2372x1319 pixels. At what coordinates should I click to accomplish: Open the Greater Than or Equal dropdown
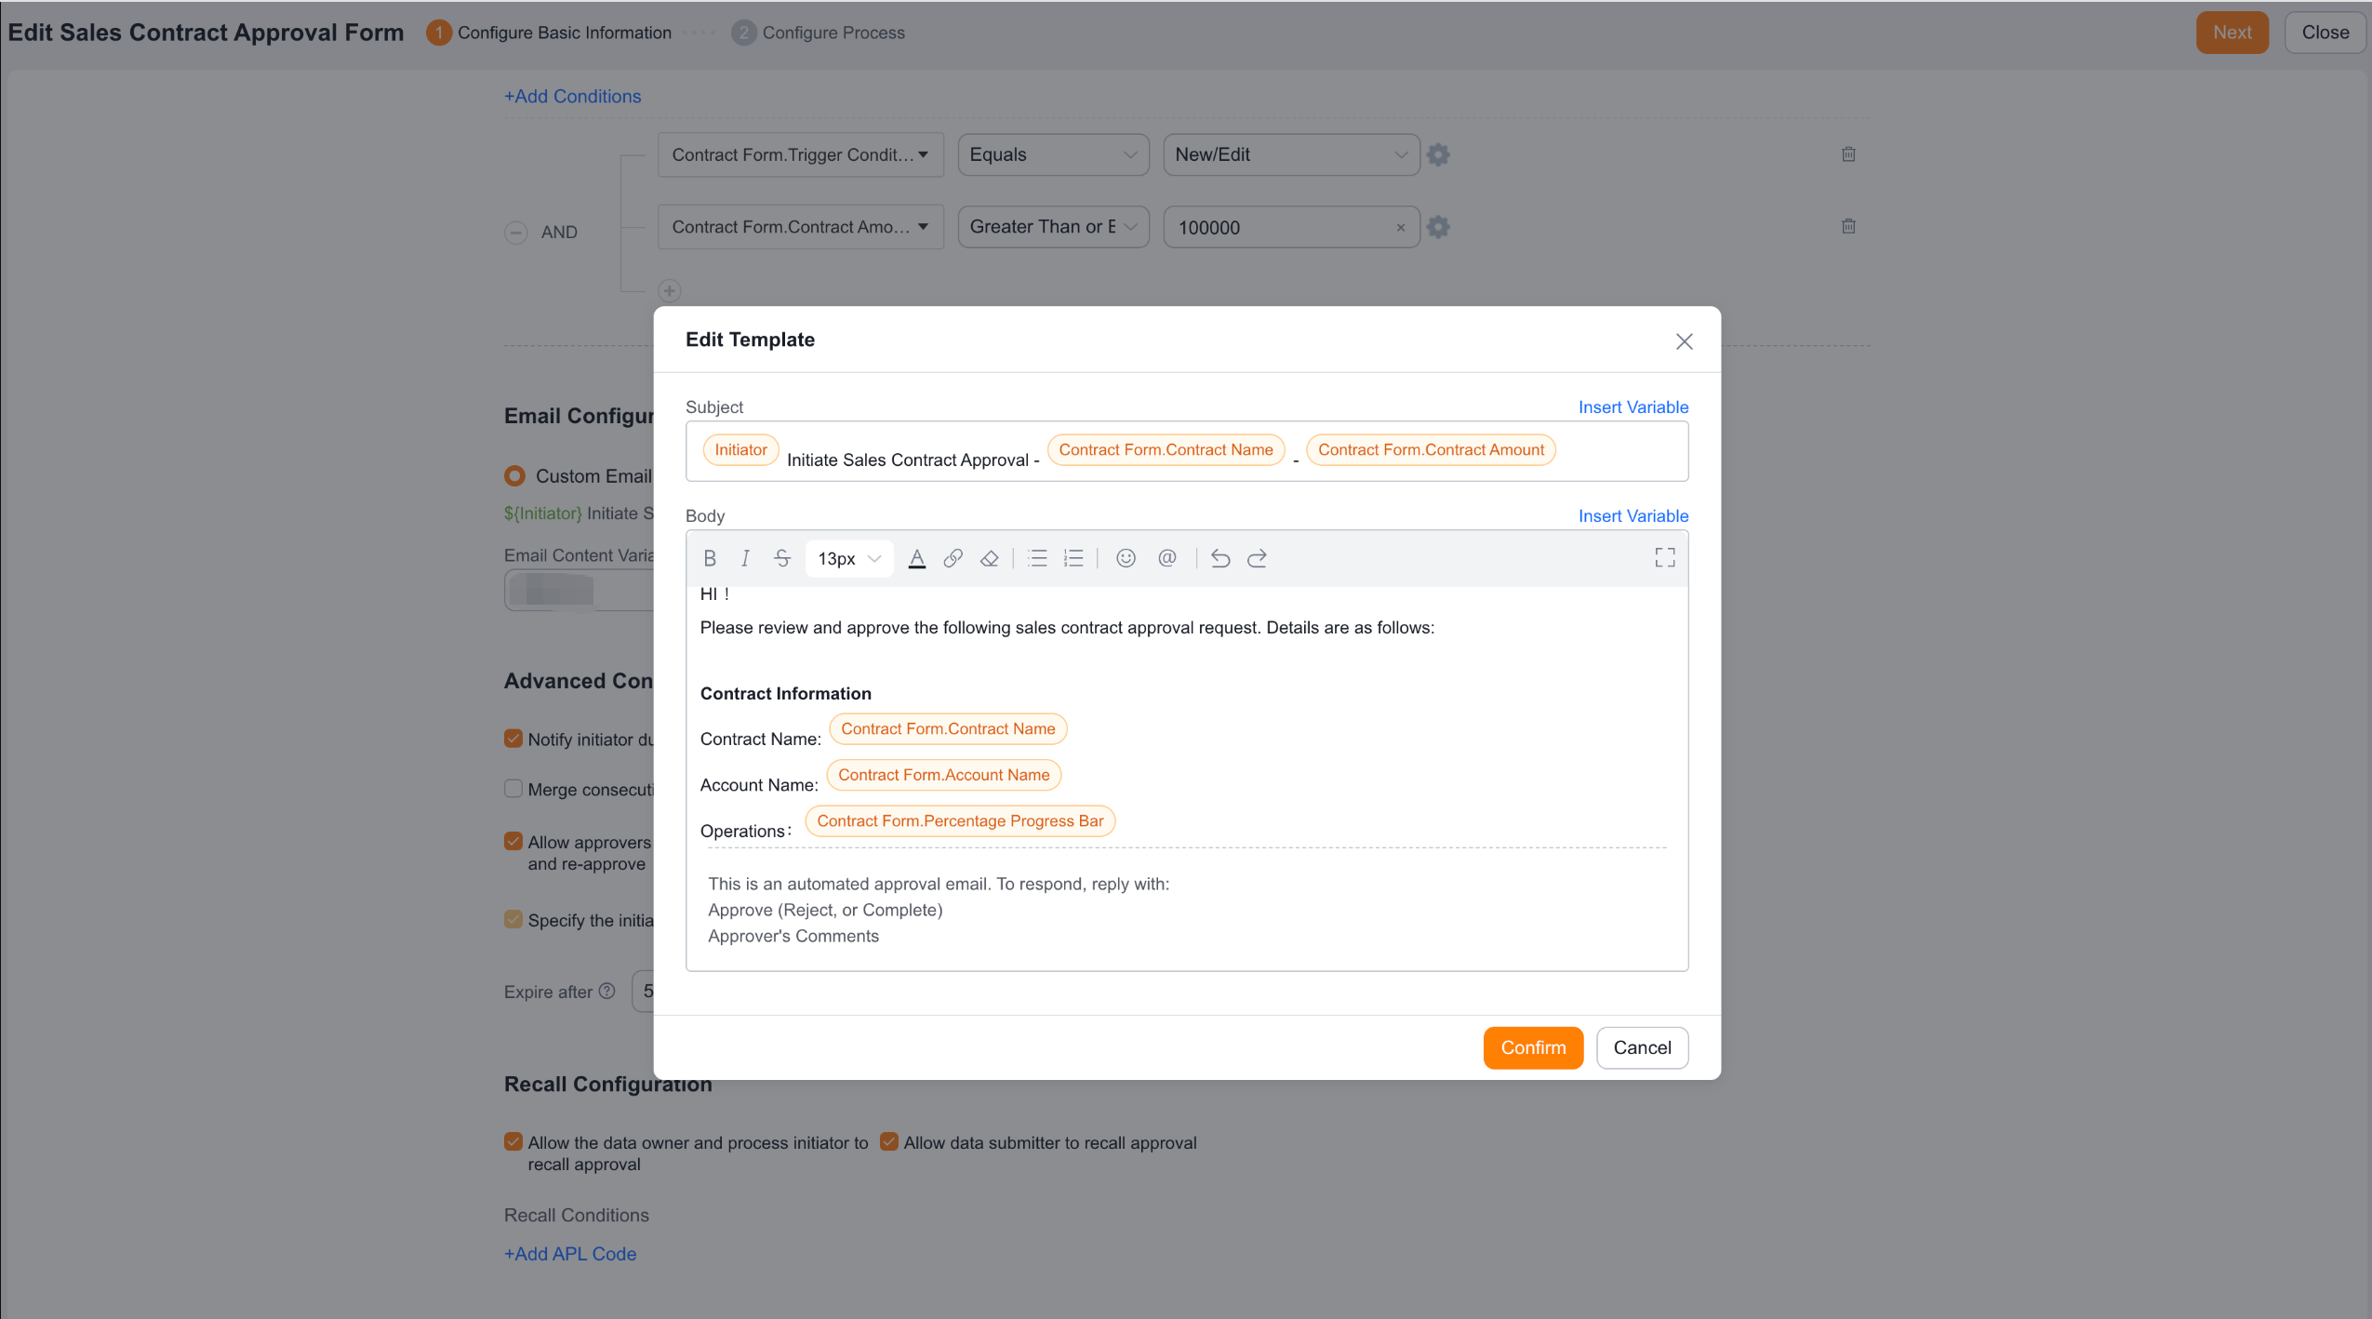(1053, 227)
